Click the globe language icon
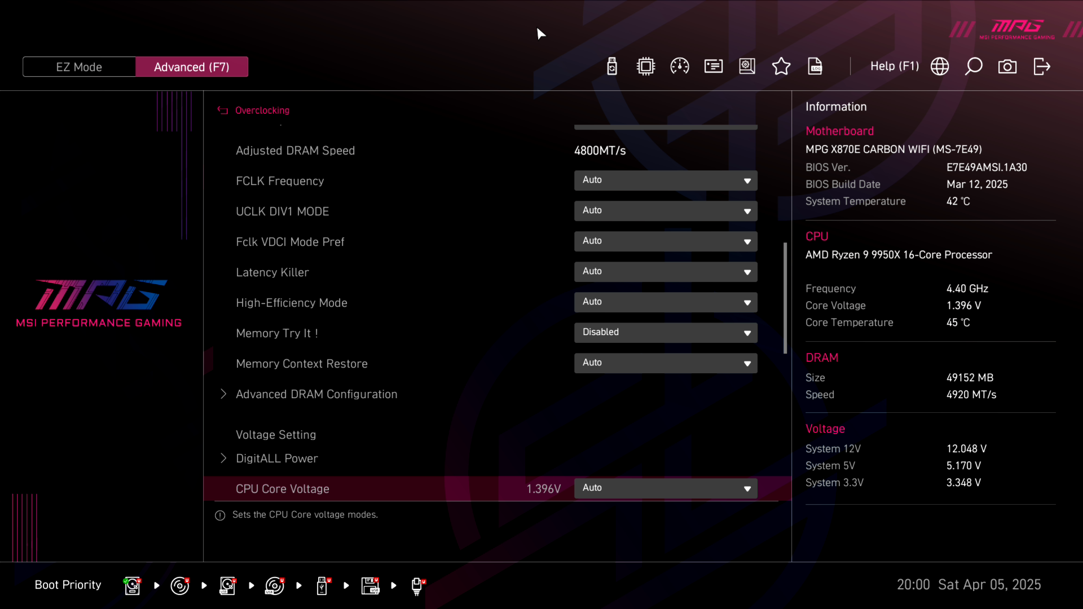 point(940,67)
